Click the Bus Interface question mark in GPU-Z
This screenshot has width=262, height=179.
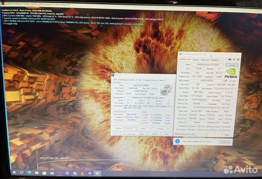(235, 88)
